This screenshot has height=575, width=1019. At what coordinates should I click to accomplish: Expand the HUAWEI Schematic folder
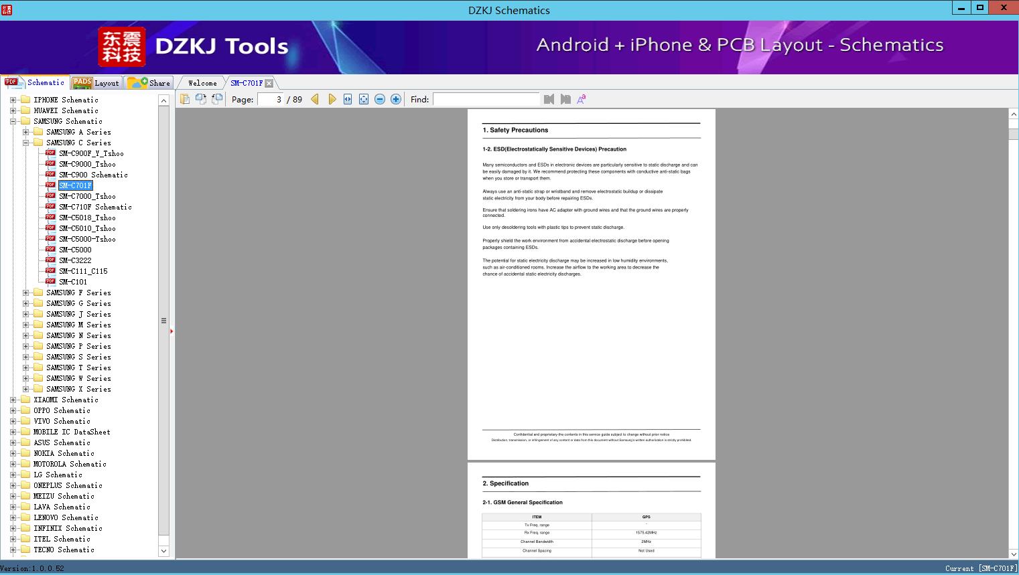pyautogui.click(x=13, y=110)
